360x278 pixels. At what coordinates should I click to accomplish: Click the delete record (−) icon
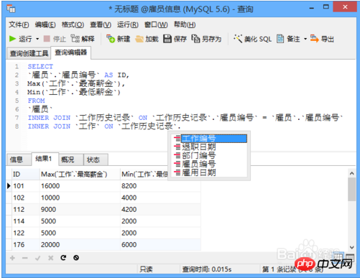tap(25, 258)
